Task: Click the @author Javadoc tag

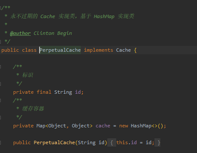Action: coord(20,33)
